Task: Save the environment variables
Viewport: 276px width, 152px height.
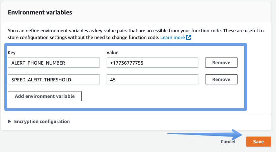Action: tap(258, 142)
